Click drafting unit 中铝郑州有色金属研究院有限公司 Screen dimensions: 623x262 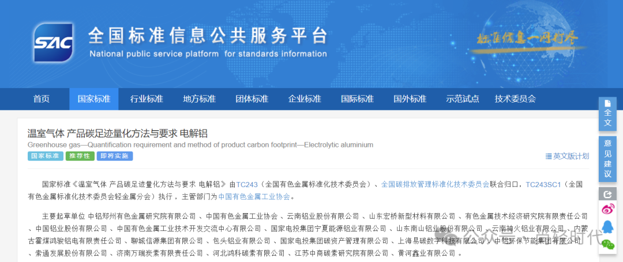(142, 217)
